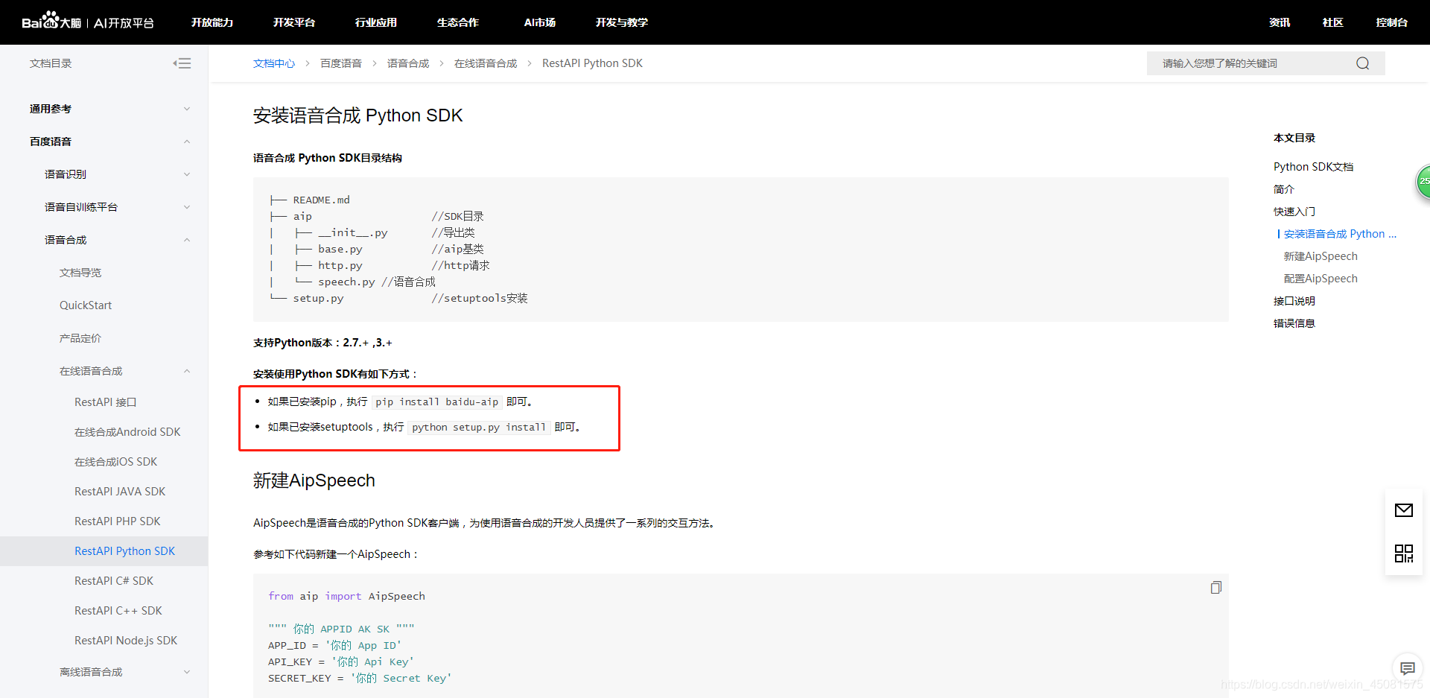This screenshot has height=698, width=1430.
Task: Open RestAPI PHP SDK page
Action: point(118,521)
